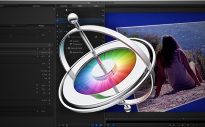Image resolution: width=205 pixels, height=127 pixels.
Task: Uncheck the Coloriser filter checkbox
Action: tap(57, 41)
